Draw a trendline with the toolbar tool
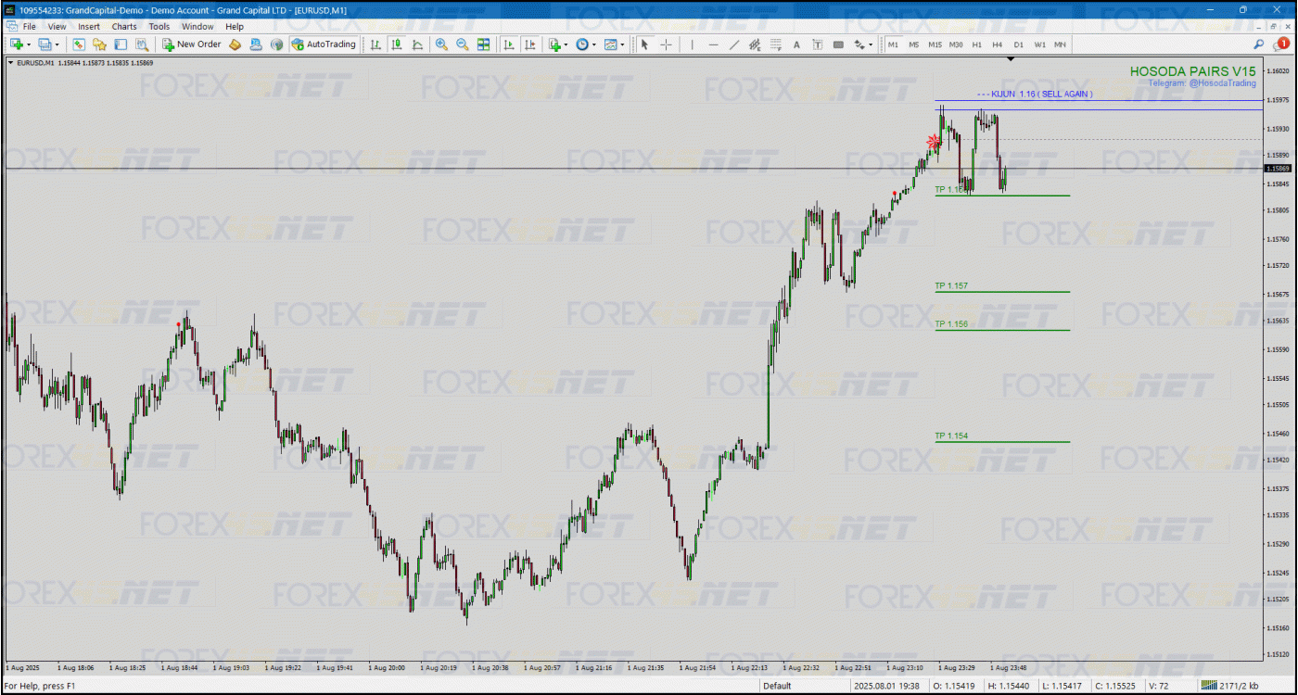Screen dimensions: 1298x695 [734, 44]
